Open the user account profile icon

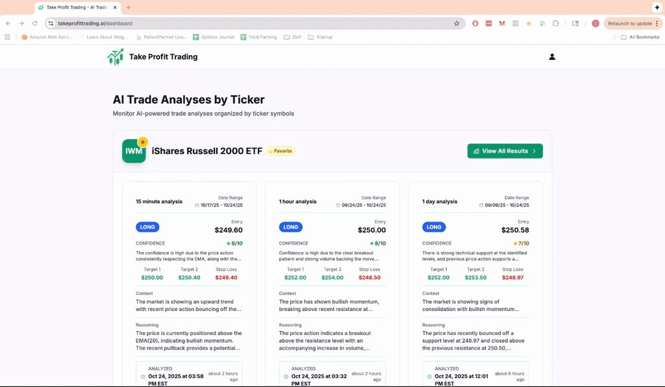pos(551,57)
